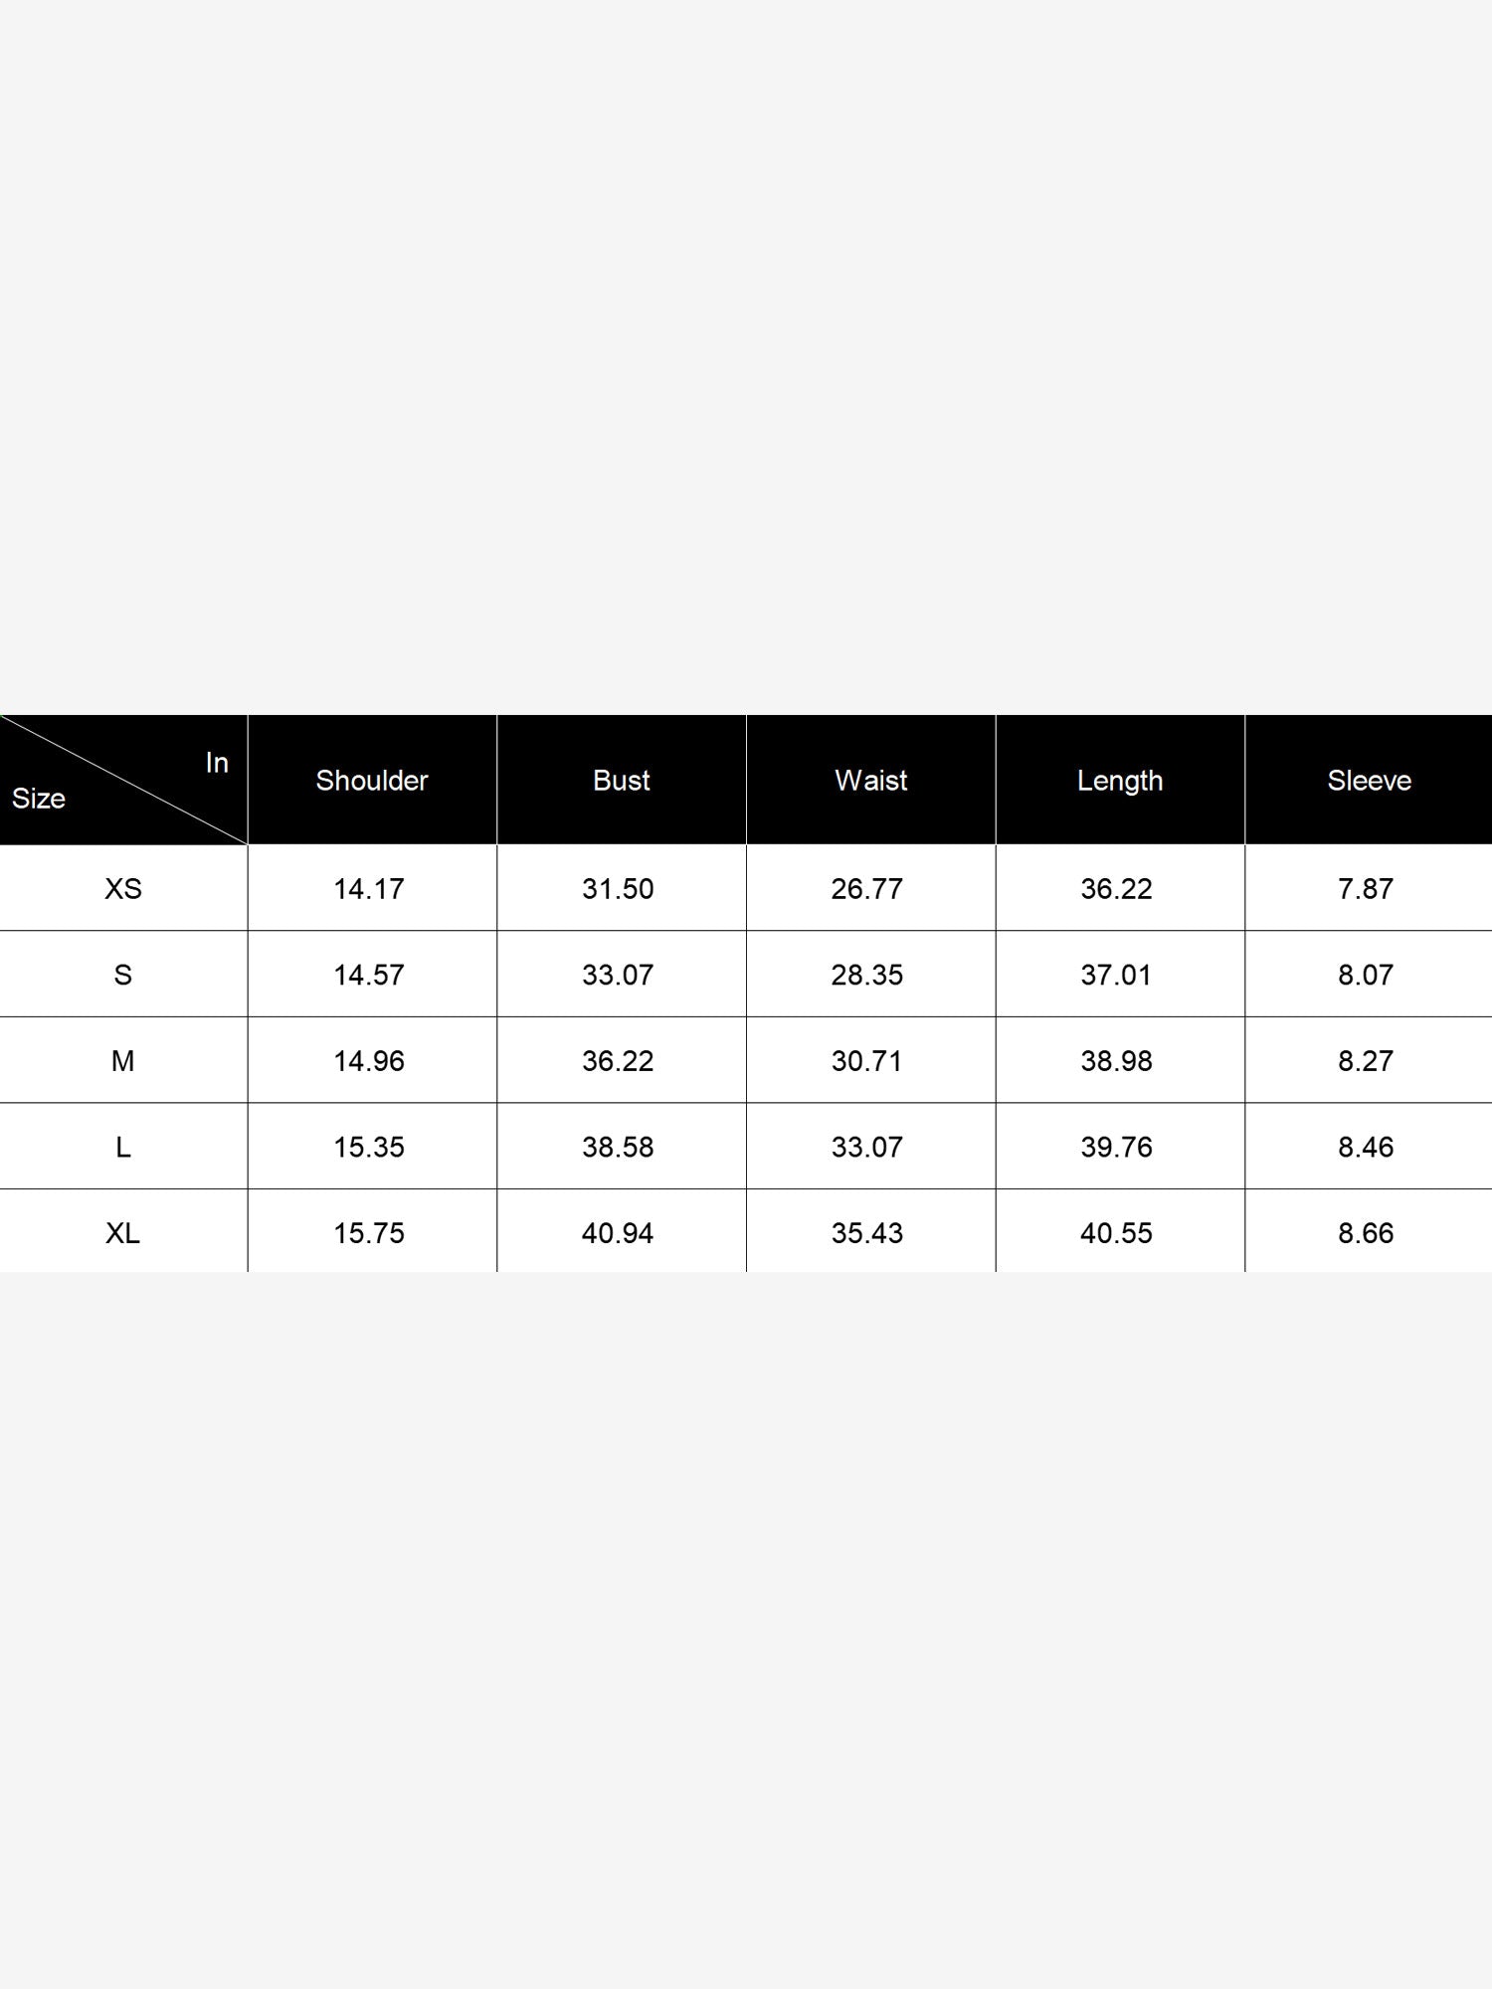Select L sleeve value 8.46
This screenshot has height=1989, width=1492.
pyautogui.click(x=1366, y=1147)
